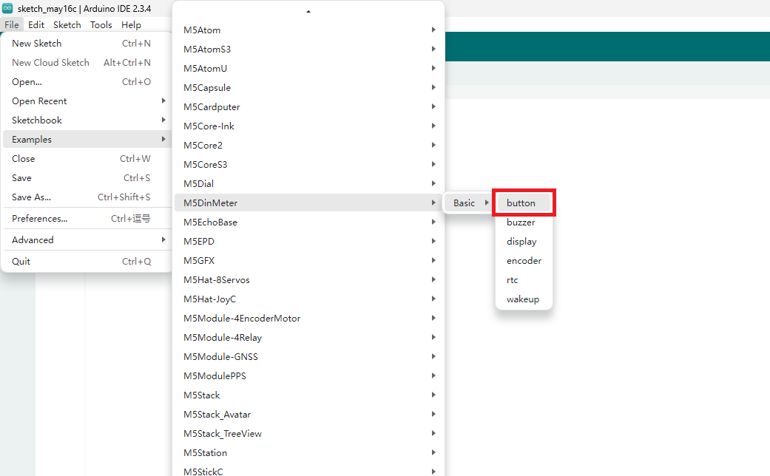Open the M5Stack examples submenu
Image resolution: width=770 pixels, height=476 pixels.
point(308,395)
